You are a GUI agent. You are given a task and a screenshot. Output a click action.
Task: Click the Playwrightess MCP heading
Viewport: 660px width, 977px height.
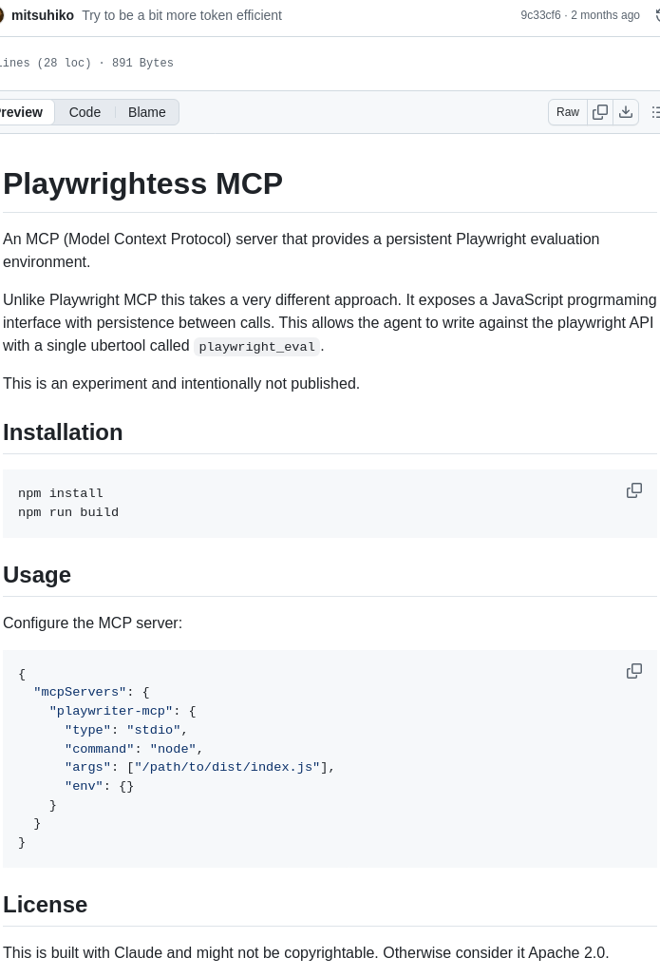142,183
